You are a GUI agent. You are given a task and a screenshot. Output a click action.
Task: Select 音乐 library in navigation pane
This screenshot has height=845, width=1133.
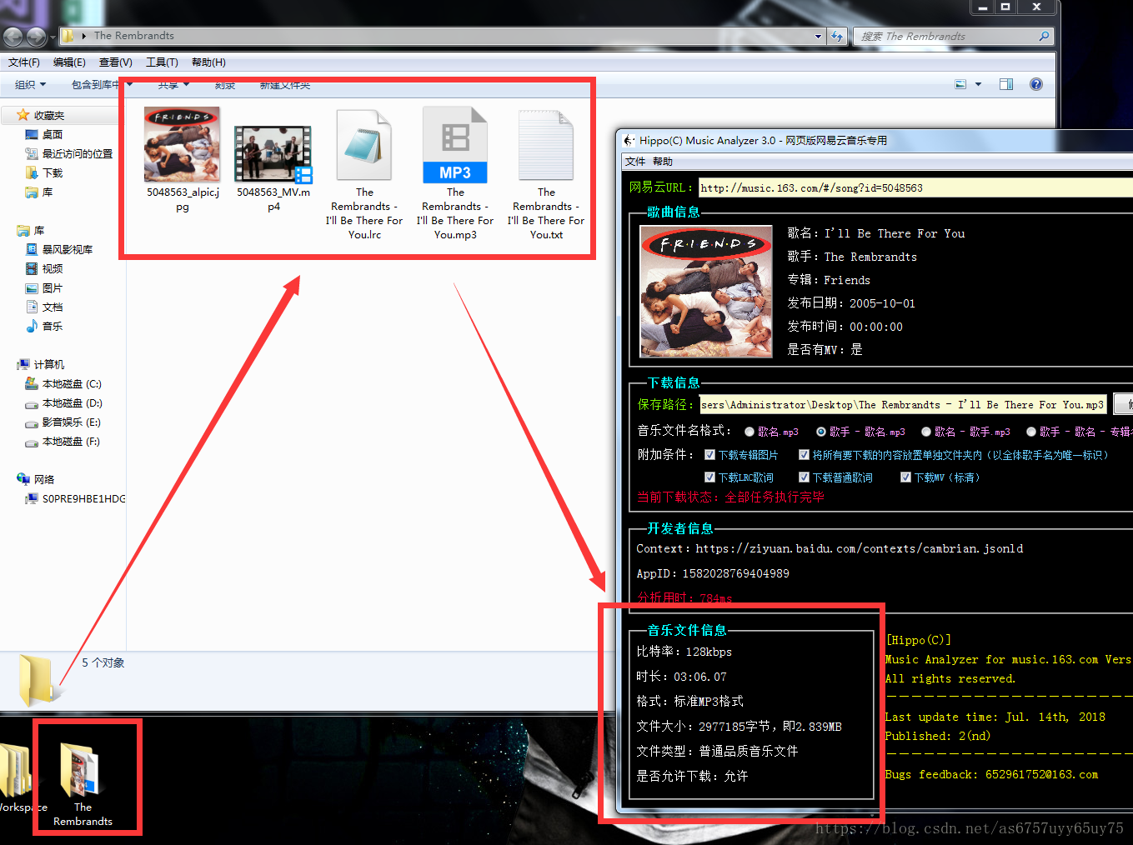pos(52,327)
